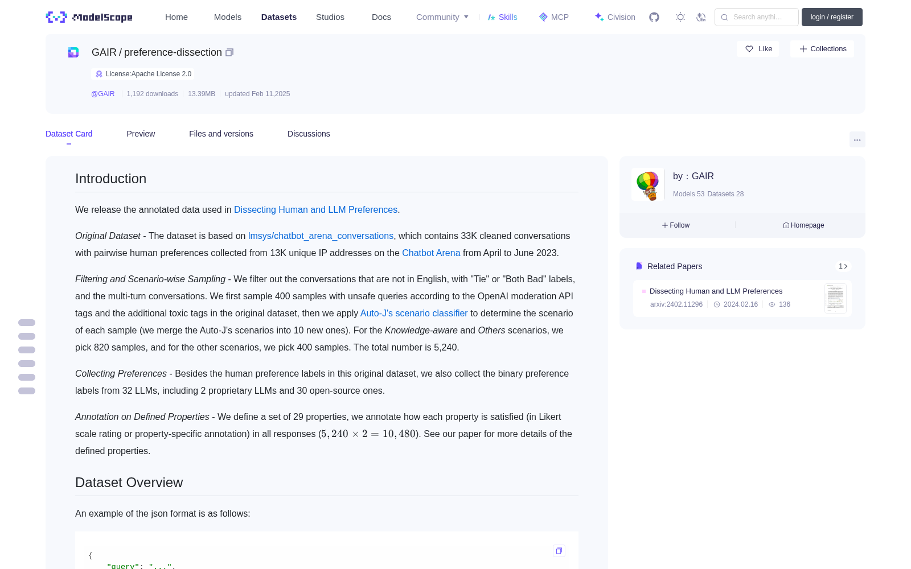
Task: Jump to first outline section marker
Action: click(27, 323)
